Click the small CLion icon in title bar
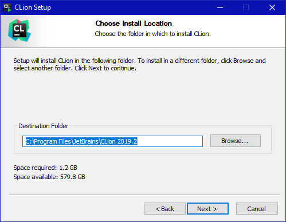 coord(7,7)
